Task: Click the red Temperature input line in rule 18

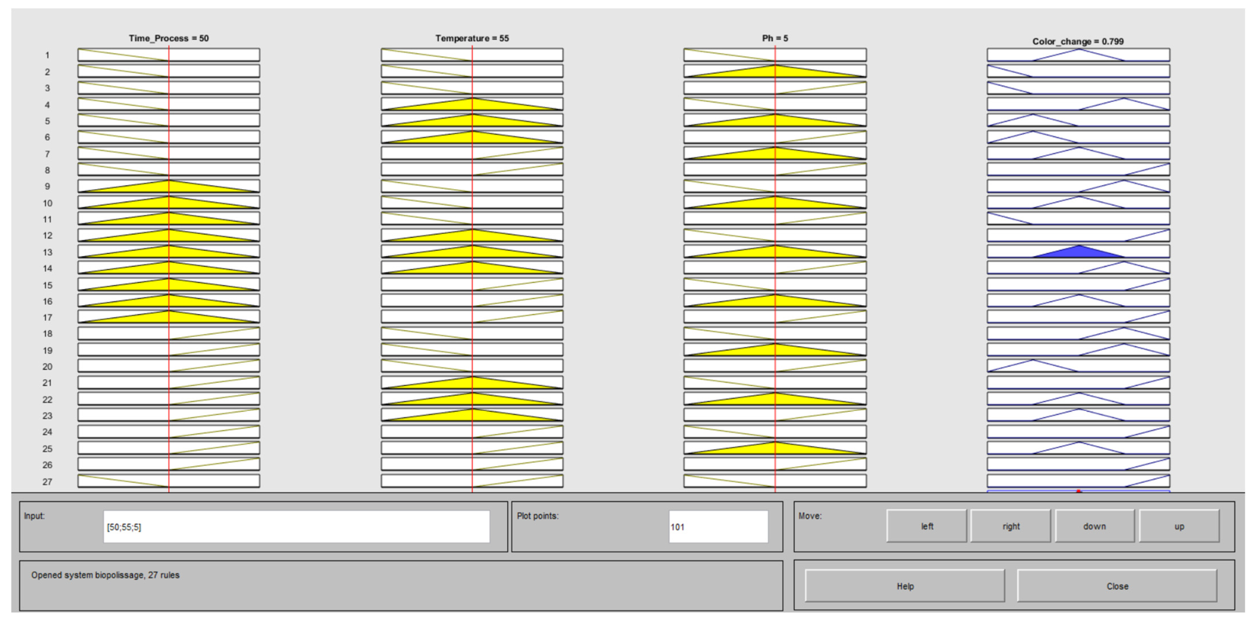Action: tap(472, 333)
